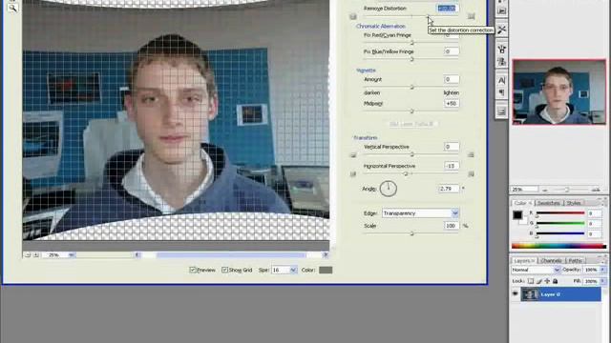Toggle Lock image pixels brush icon

[539, 281]
